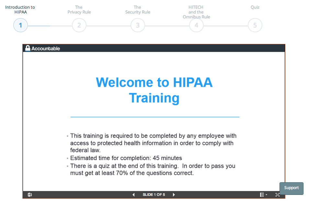The height and width of the screenshot is (201, 309).
Task: Enter full screen slide view
Action: [277, 195]
